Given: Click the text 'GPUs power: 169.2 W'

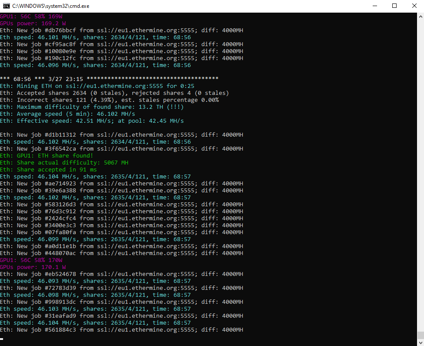Looking at the screenshot, I should [33, 24].
